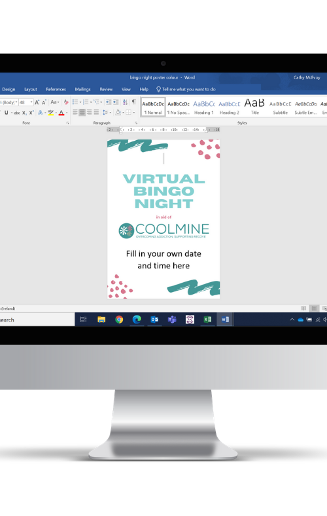Image resolution: width=327 pixels, height=516 pixels.
Task: Apply the No Spacing style
Action: (179, 107)
